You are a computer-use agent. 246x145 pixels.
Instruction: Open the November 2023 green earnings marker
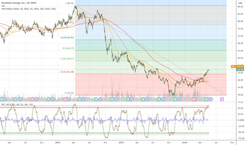tap(175, 99)
